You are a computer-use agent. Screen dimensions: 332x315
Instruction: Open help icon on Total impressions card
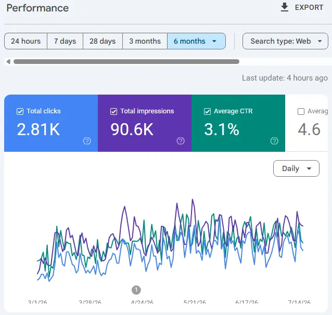[x=181, y=141]
